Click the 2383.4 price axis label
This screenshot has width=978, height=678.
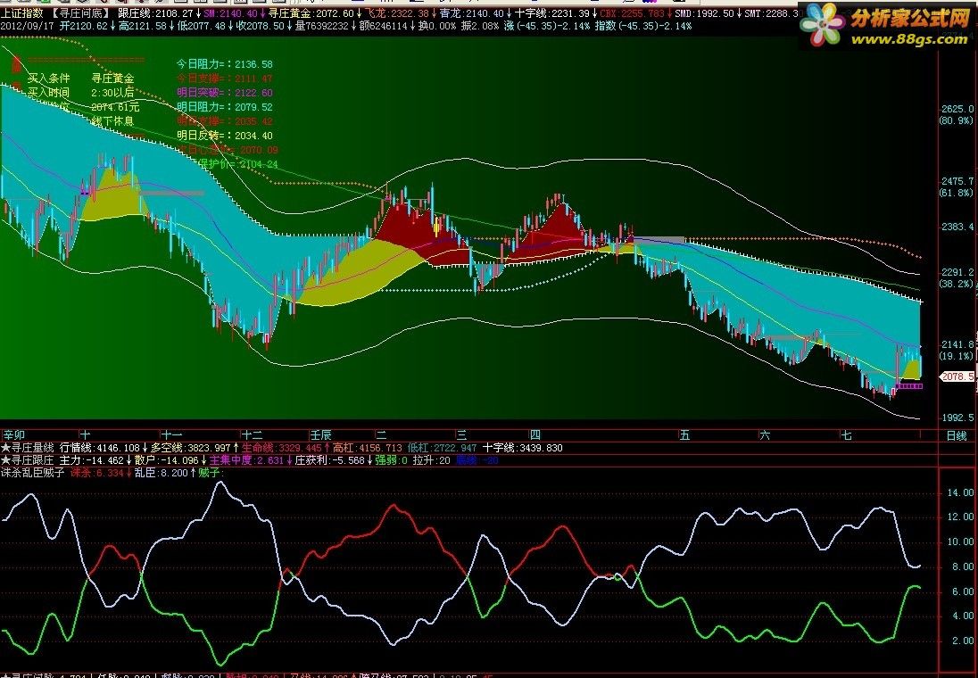[x=957, y=227]
